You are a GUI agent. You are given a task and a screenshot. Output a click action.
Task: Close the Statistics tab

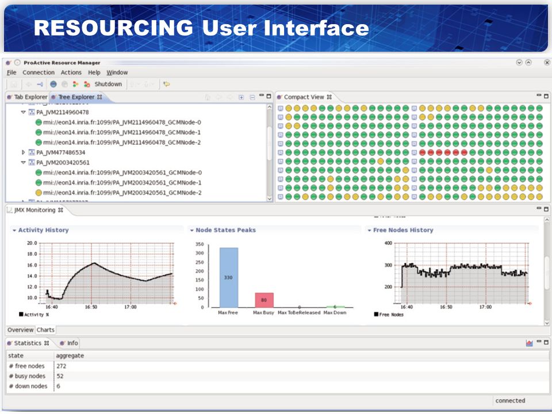tap(47, 343)
